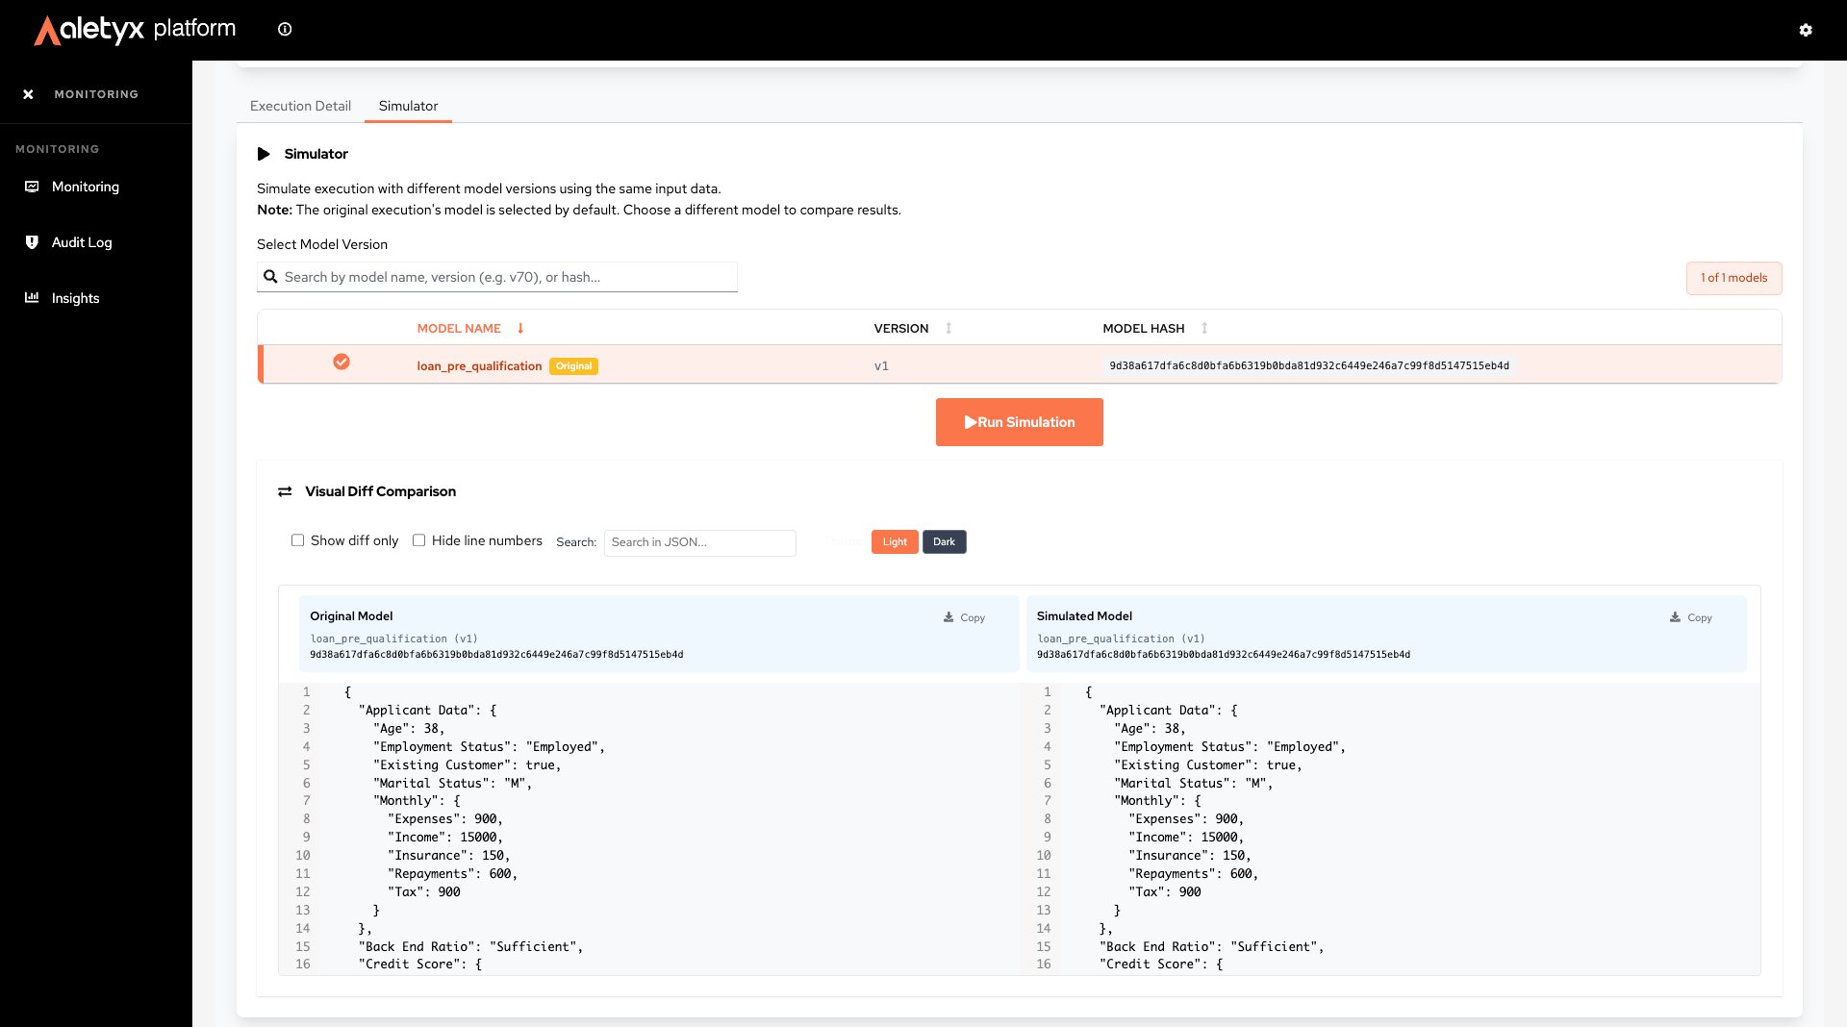Click the magnifier icon in model search
The width and height of the screenshot is (1847, 1027).
pos(270,277)
